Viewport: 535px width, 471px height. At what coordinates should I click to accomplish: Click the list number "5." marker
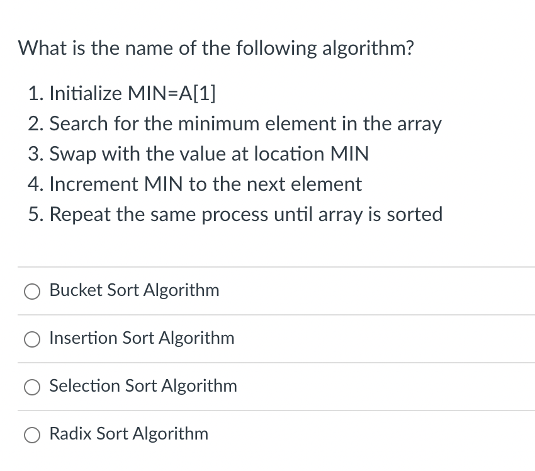point(36,214)
